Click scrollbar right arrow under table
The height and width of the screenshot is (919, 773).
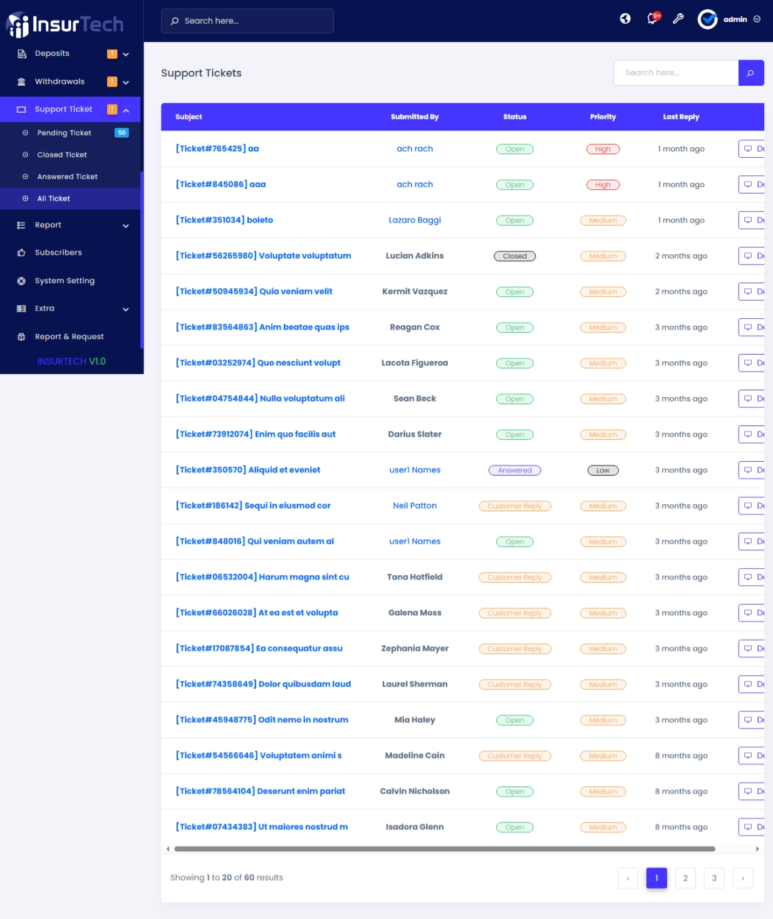757,849
